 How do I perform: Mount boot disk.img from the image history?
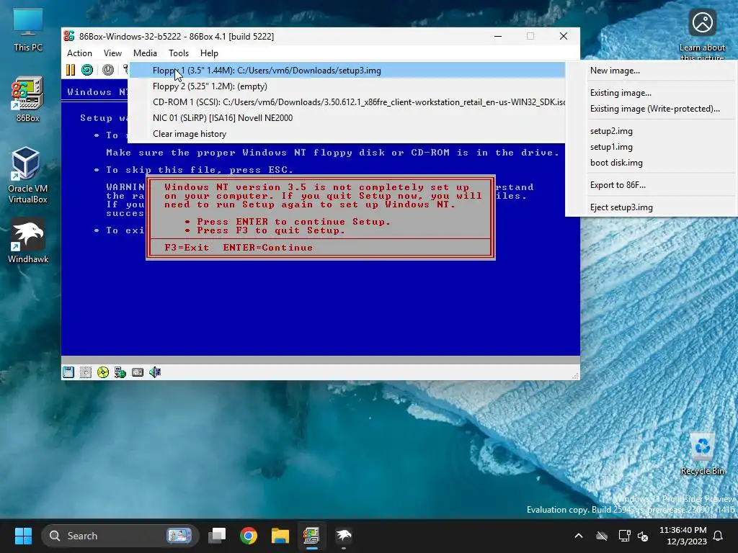(652, 163)
